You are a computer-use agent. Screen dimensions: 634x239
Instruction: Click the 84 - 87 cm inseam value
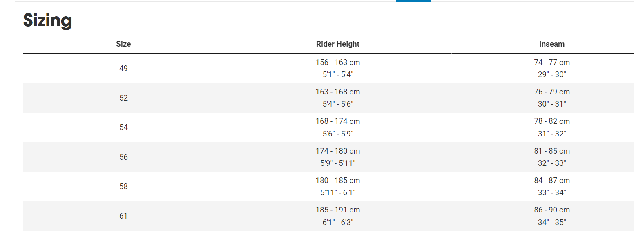(551, 181)
